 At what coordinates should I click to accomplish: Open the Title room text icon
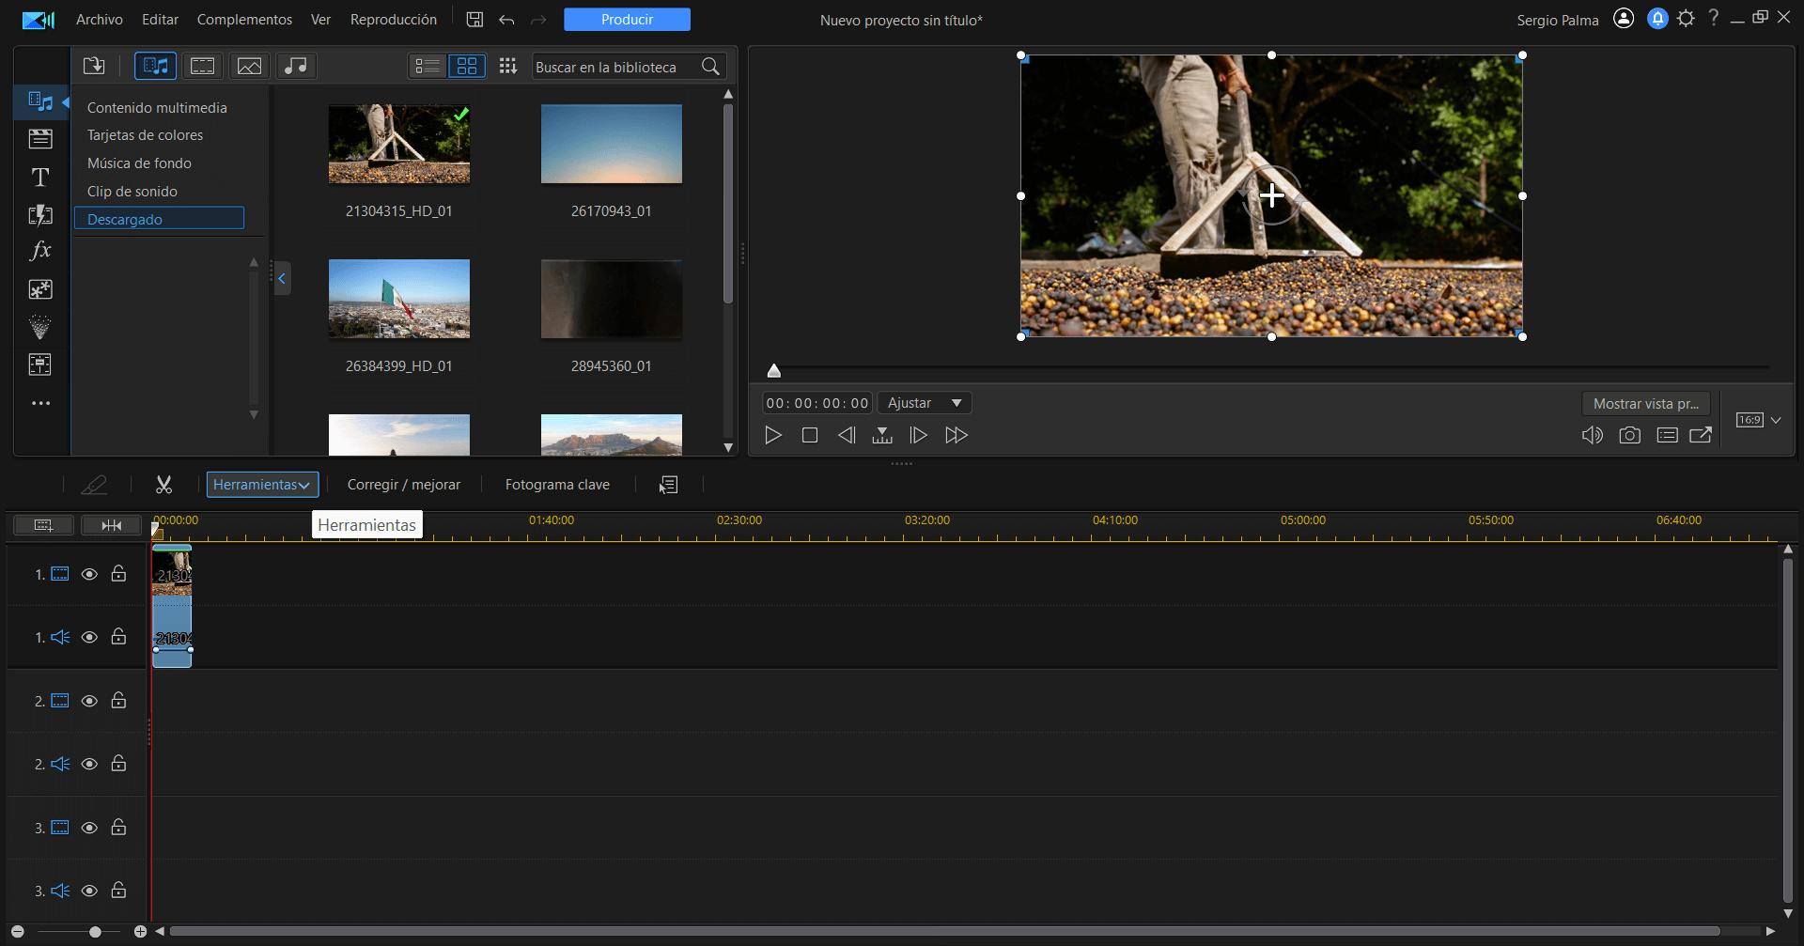click(40, 178)
